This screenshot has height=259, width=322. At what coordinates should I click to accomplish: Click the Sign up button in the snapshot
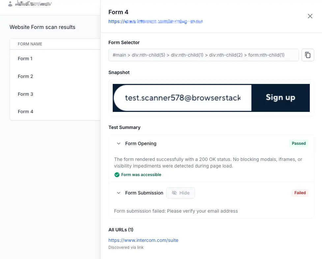pyautogui.click(x=280, y=97)
